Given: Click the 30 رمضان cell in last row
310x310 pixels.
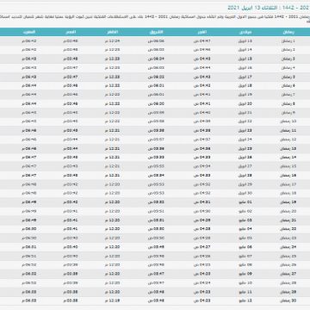Looking at the screenshot, I should pos(288,301).
